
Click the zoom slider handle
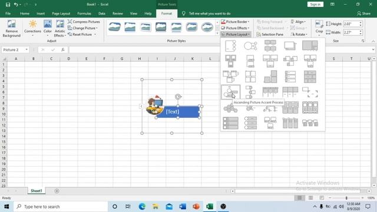tap(346, 198)
